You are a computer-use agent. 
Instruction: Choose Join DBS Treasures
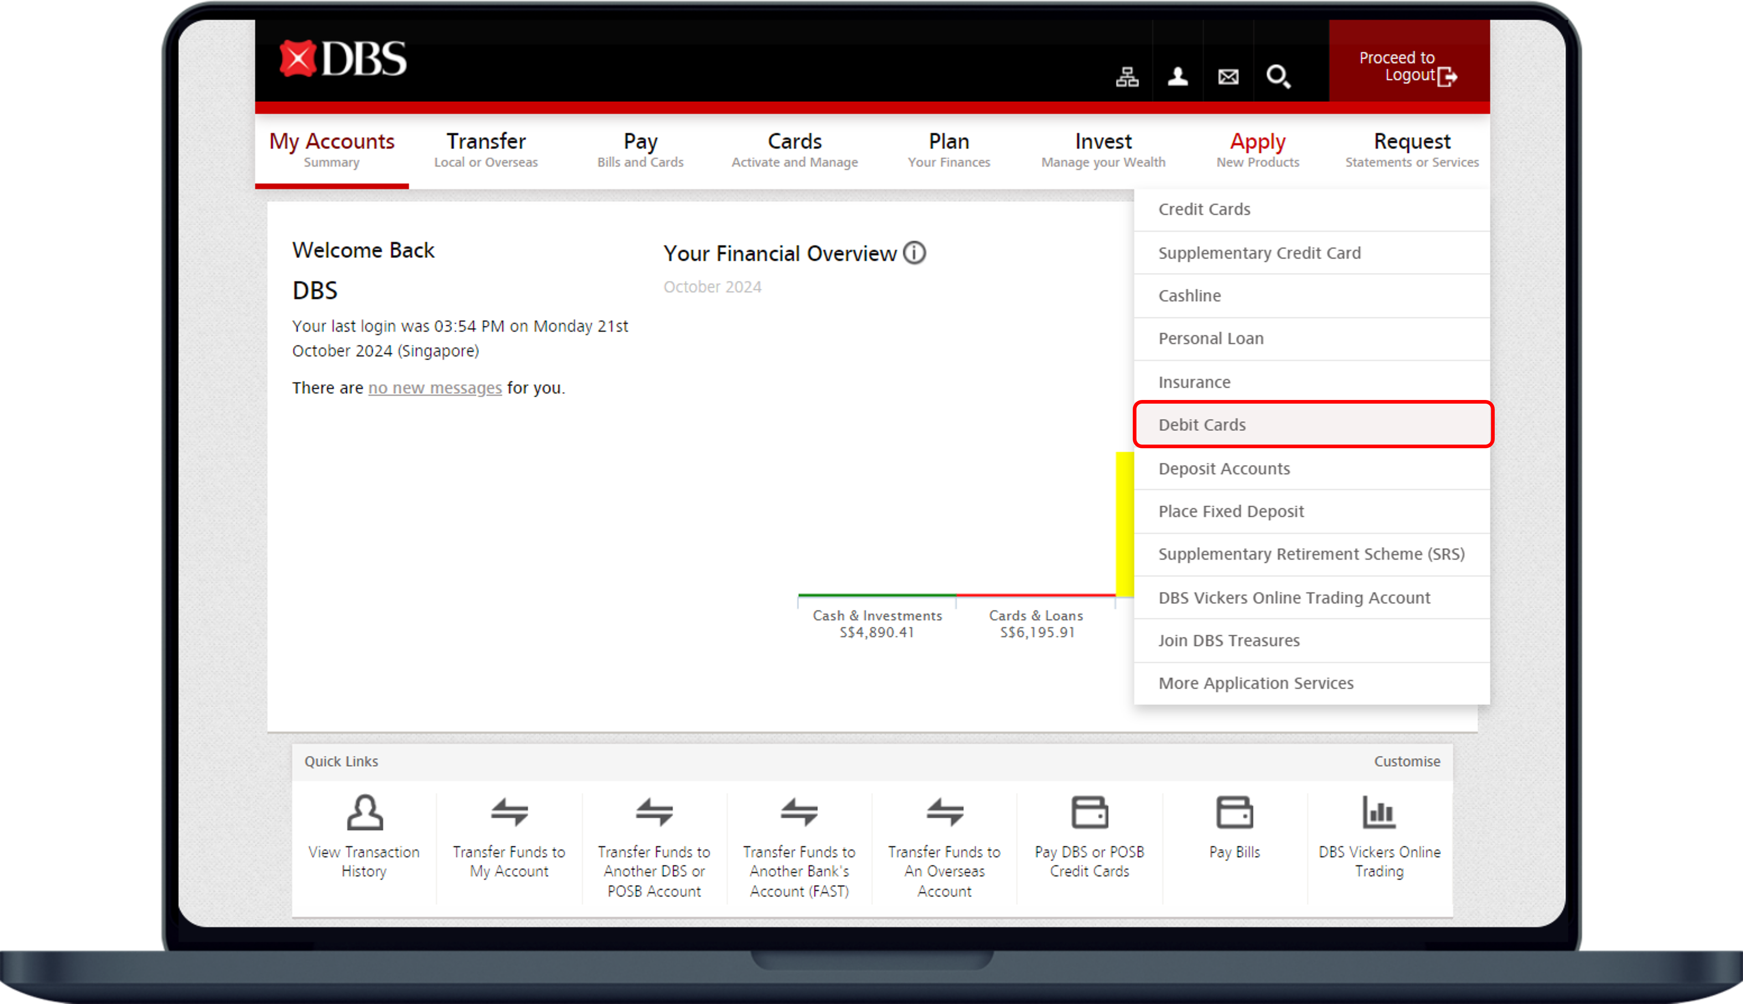tap(1311, 641)
